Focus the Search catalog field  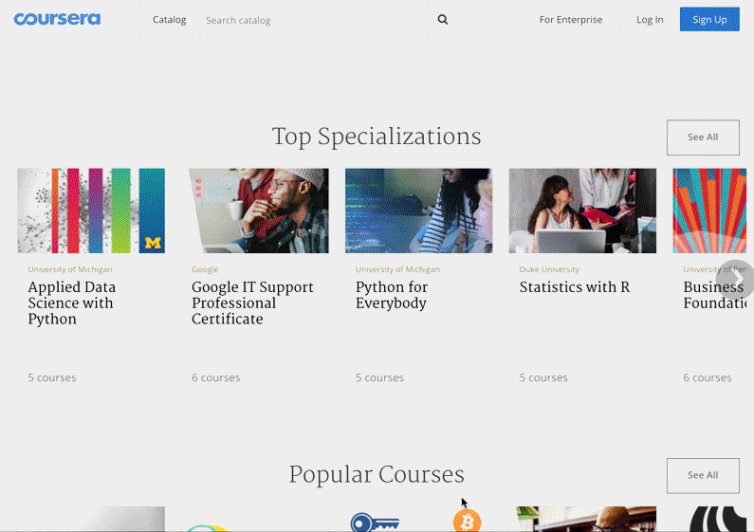(315, 20)
